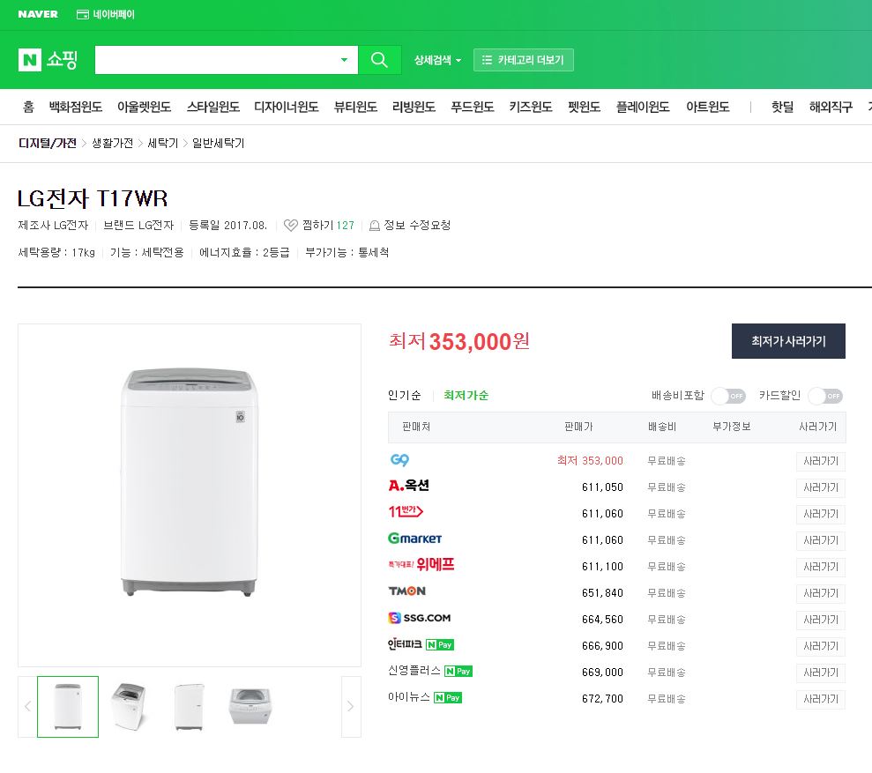Image resolution: width=872 pixels, height=773 pixels.
Task: Click the heart wishlist icon
Action: click(x=291, y=226)
